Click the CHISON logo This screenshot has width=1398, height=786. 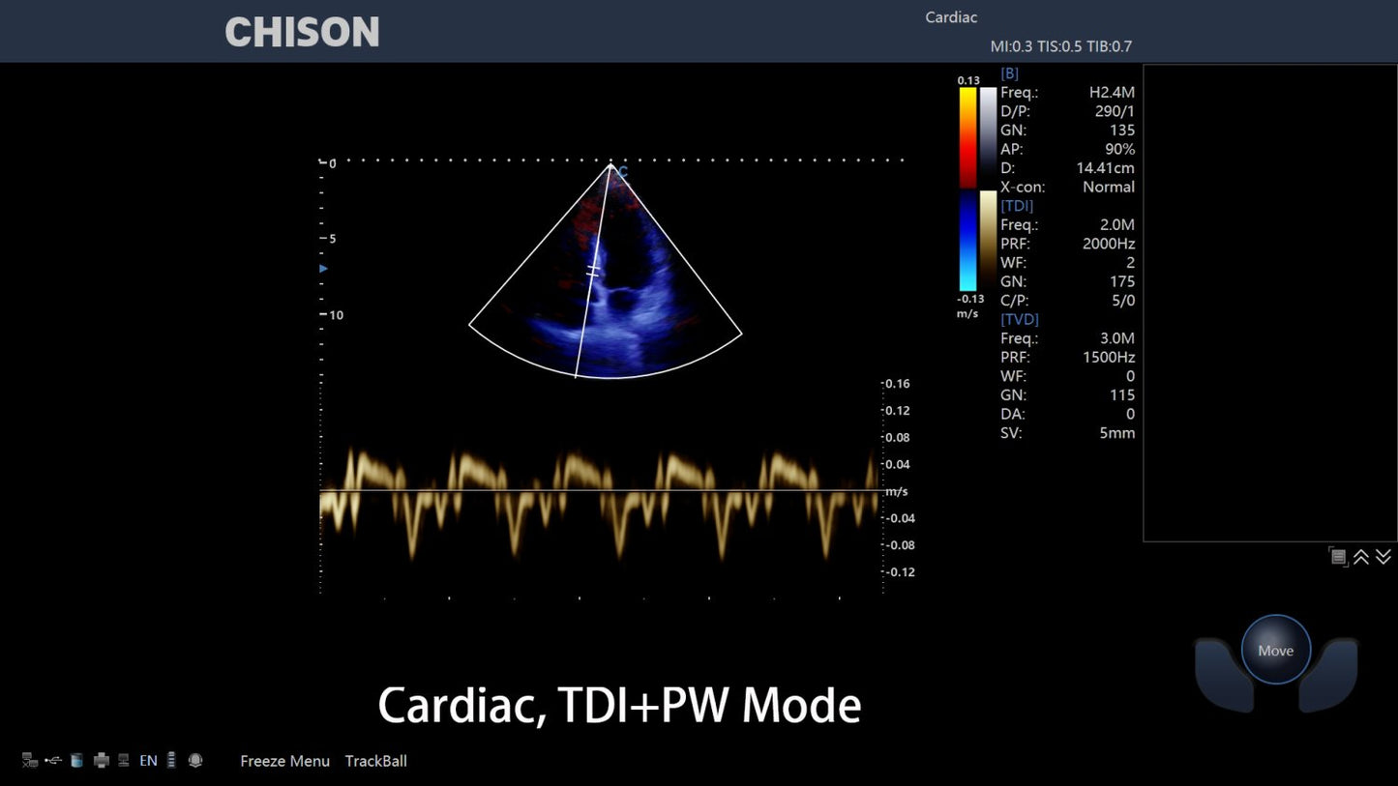point(302,32)
